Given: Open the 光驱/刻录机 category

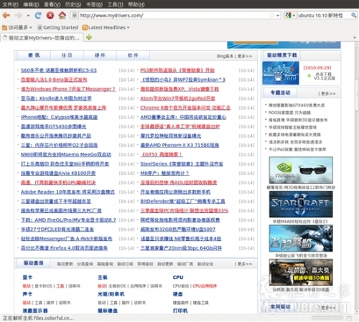Looking at the screenshot, I should [x=111, y=294].
